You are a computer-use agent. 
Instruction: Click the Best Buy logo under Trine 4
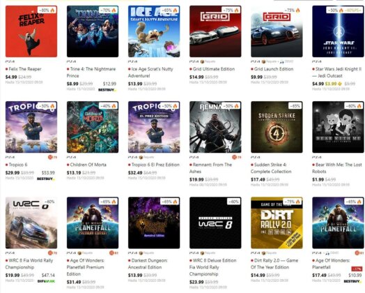pyautogui.click(x=107, y=90)
